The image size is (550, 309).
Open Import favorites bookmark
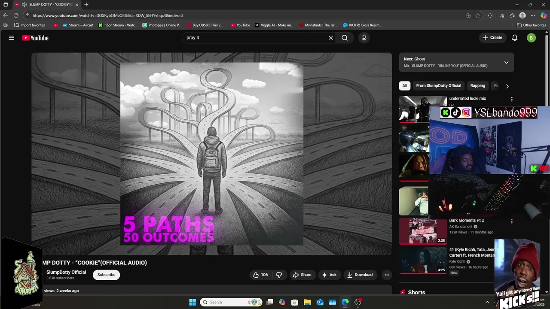[x=30, y=25]
